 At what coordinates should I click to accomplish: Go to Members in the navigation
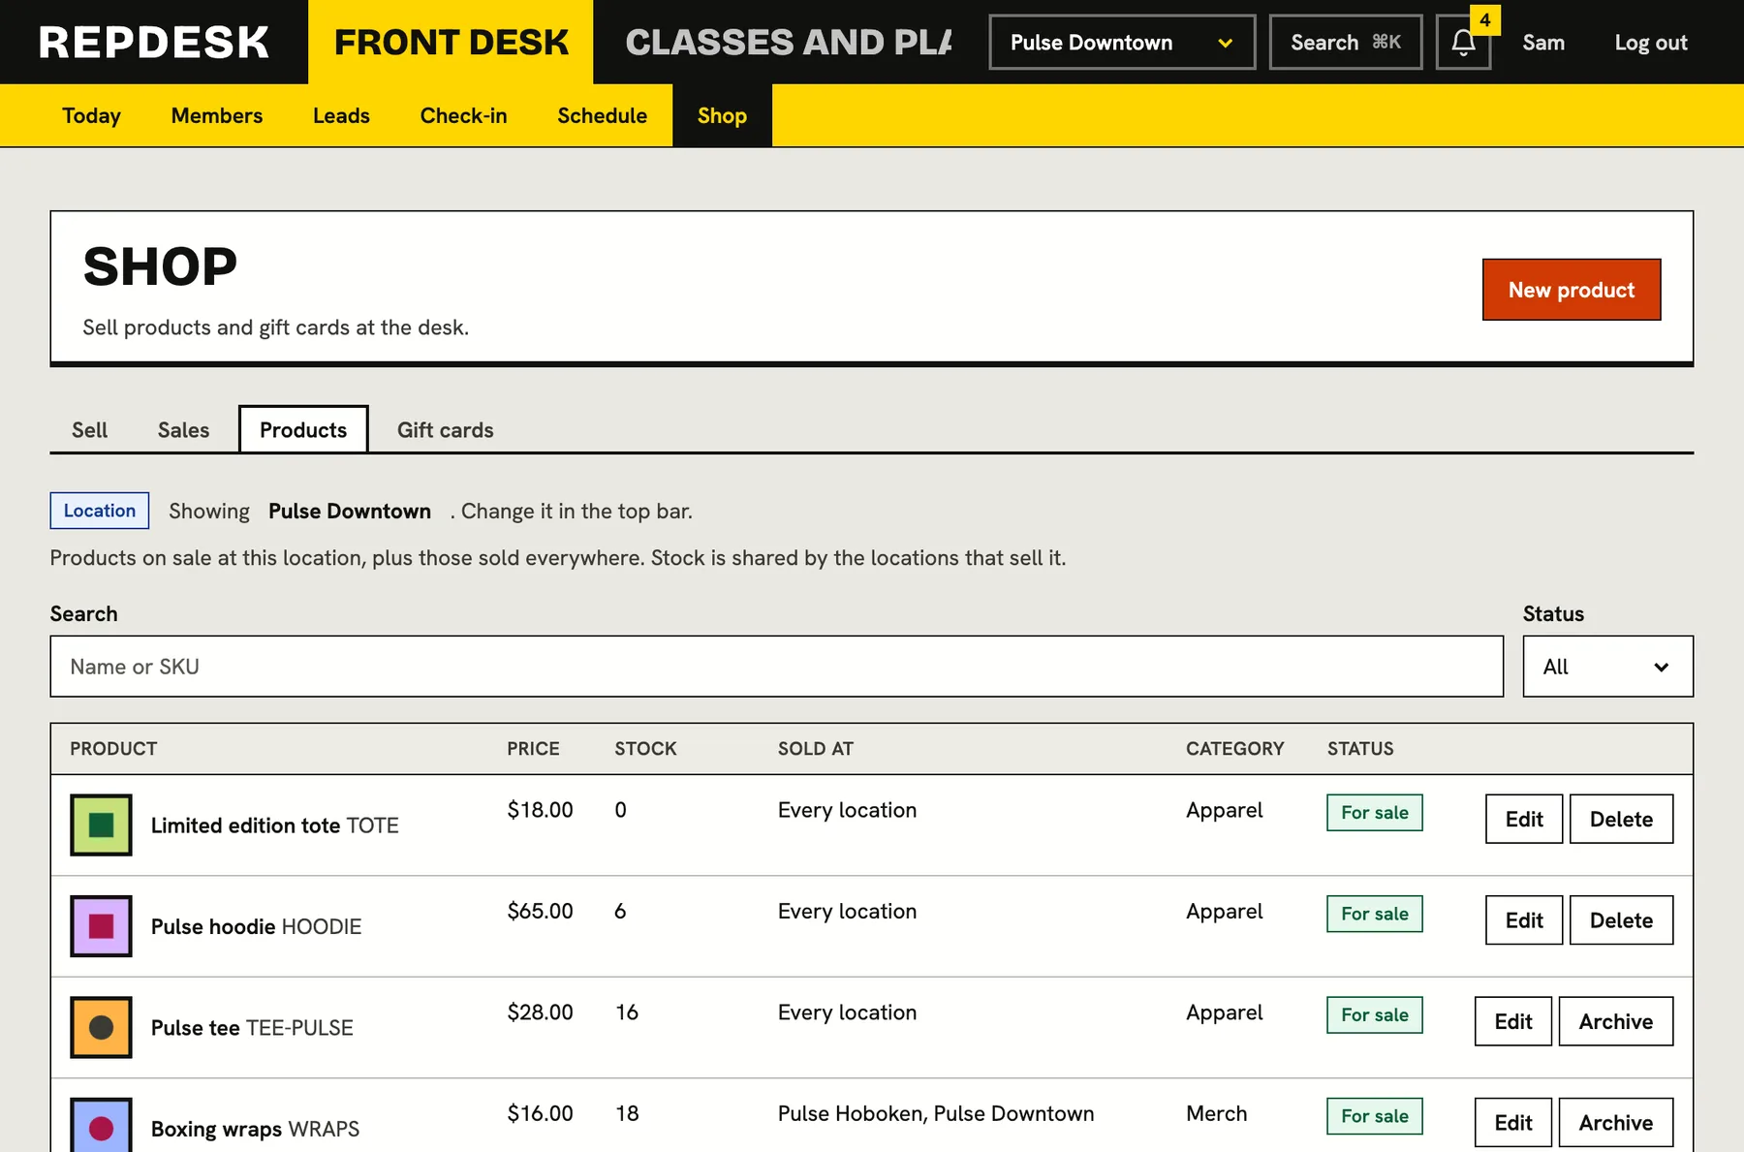coord(217,116)
